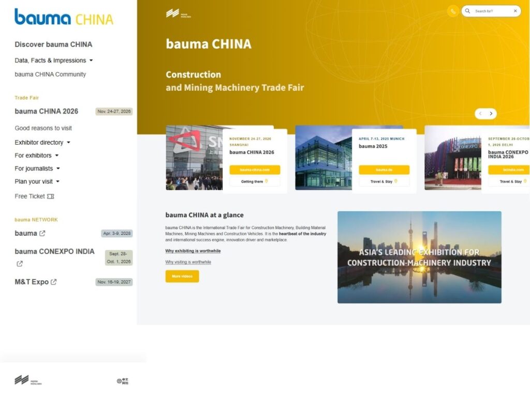Click the Messe München logo in header

[179, 13]
